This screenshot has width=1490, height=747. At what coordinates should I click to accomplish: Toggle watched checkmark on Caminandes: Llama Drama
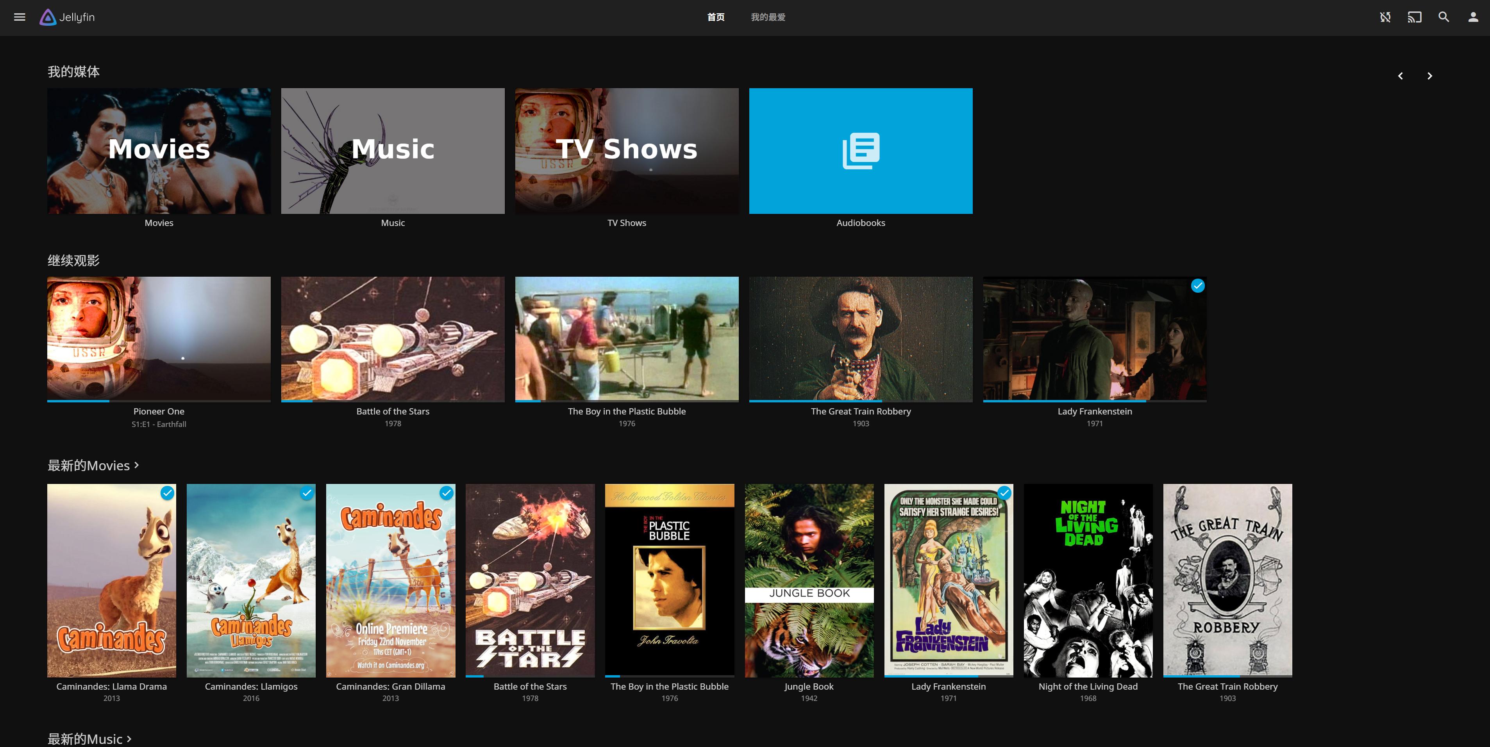(x=167, y=493)
